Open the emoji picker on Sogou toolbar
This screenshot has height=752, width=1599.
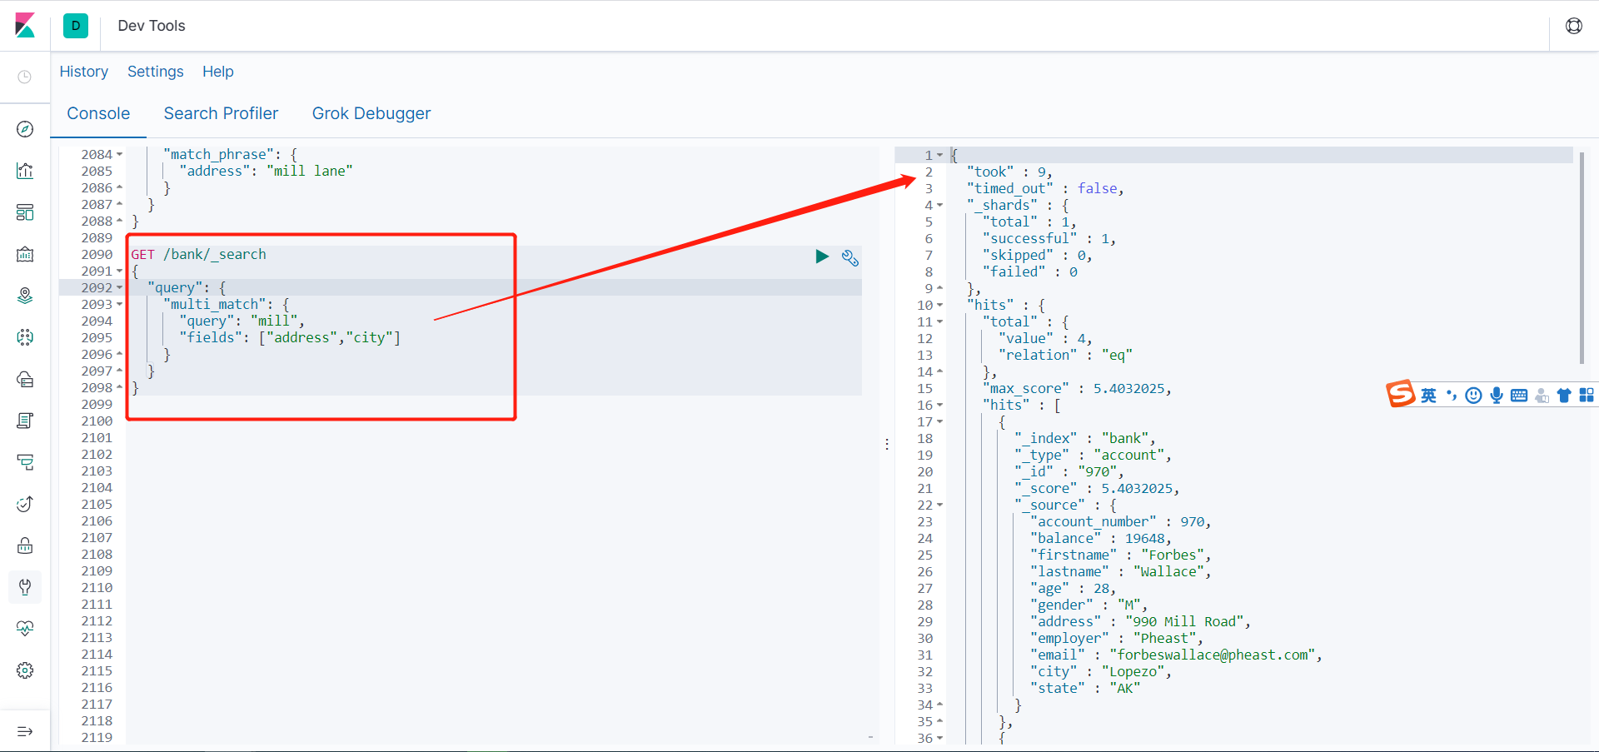(1474, 395)
